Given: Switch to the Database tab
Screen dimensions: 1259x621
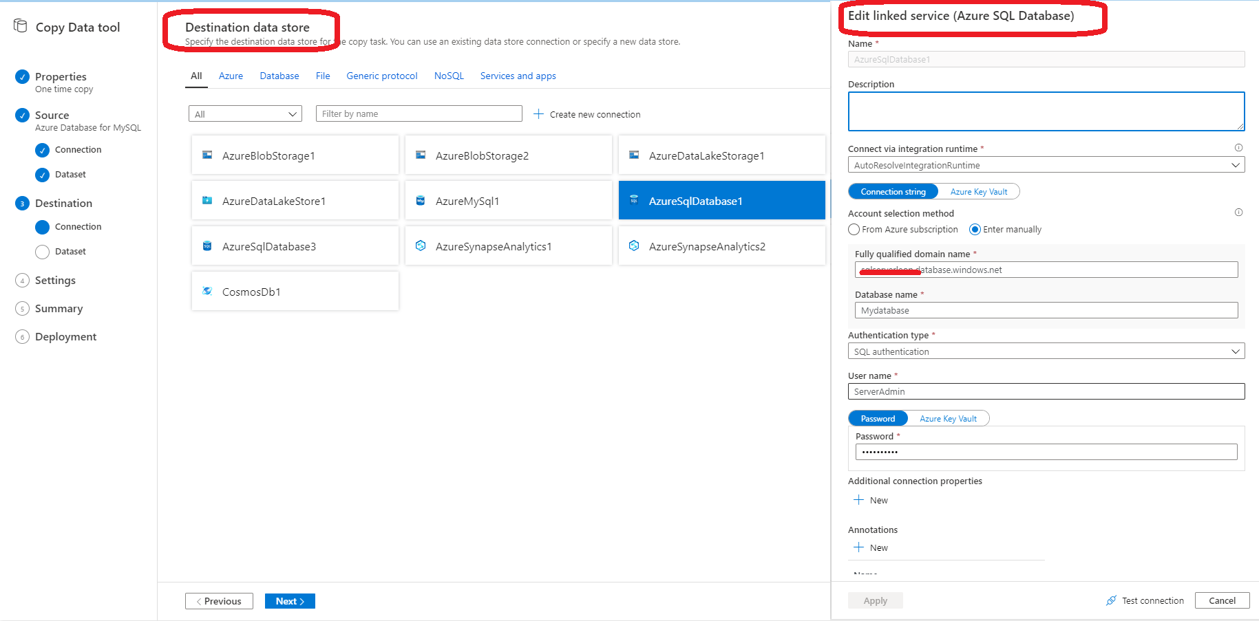Looking at the screenshot, I should [x=279, y=76].
